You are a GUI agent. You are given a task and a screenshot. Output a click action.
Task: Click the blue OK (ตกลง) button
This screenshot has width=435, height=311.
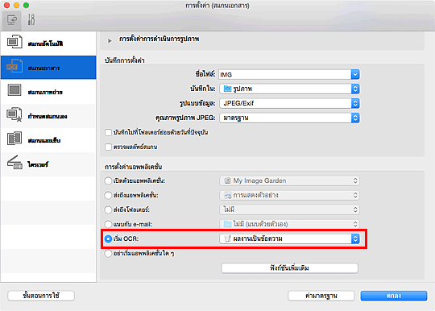point(394,296)
